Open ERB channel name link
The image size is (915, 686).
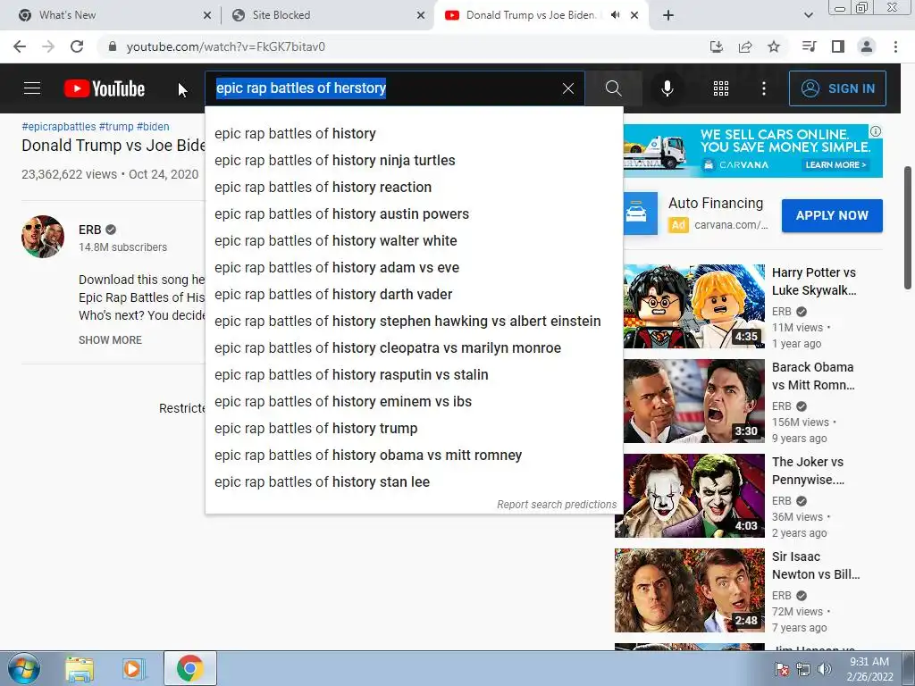(90, 230)
